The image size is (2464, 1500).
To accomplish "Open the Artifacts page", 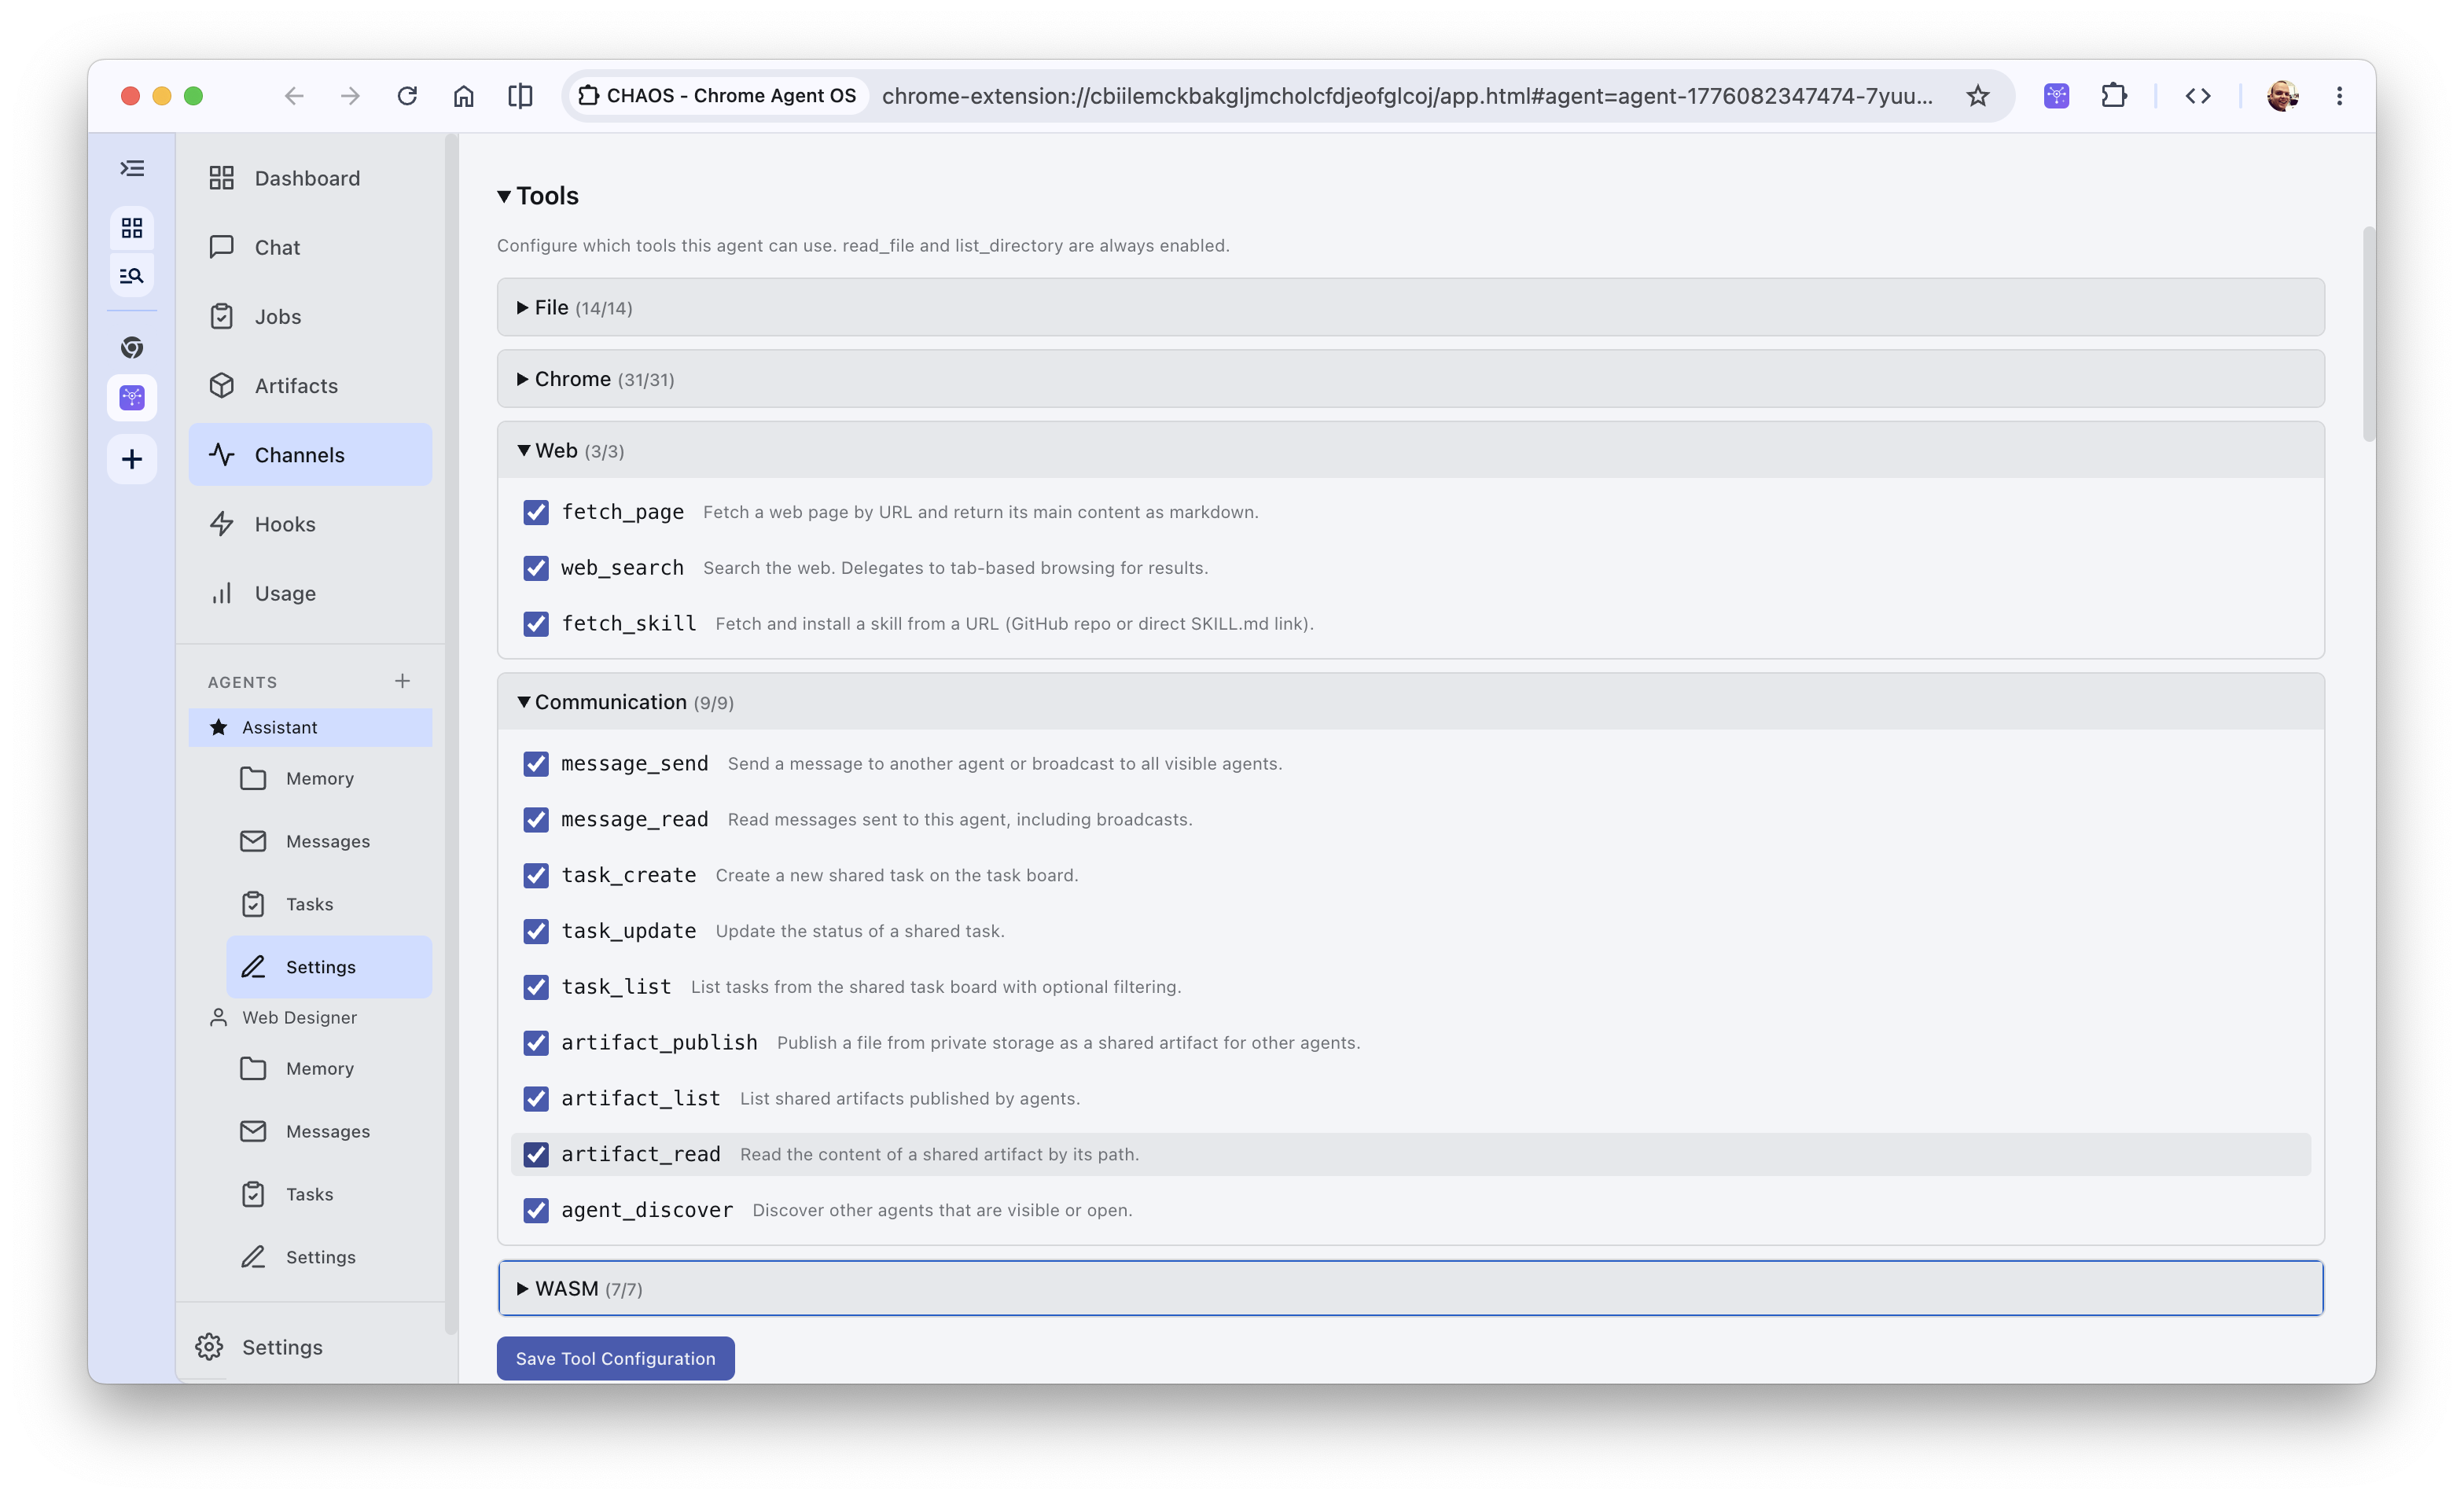I will click(310, 385).
